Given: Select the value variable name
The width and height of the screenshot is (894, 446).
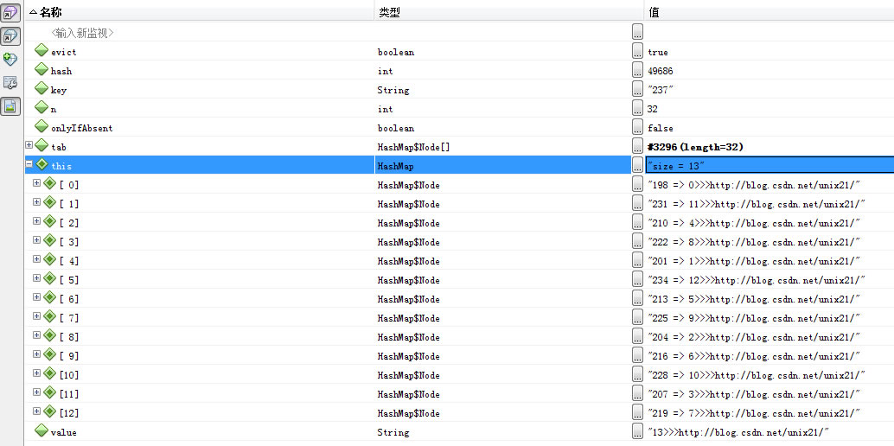Looking at the screenshot, I should tap(63, 432).
